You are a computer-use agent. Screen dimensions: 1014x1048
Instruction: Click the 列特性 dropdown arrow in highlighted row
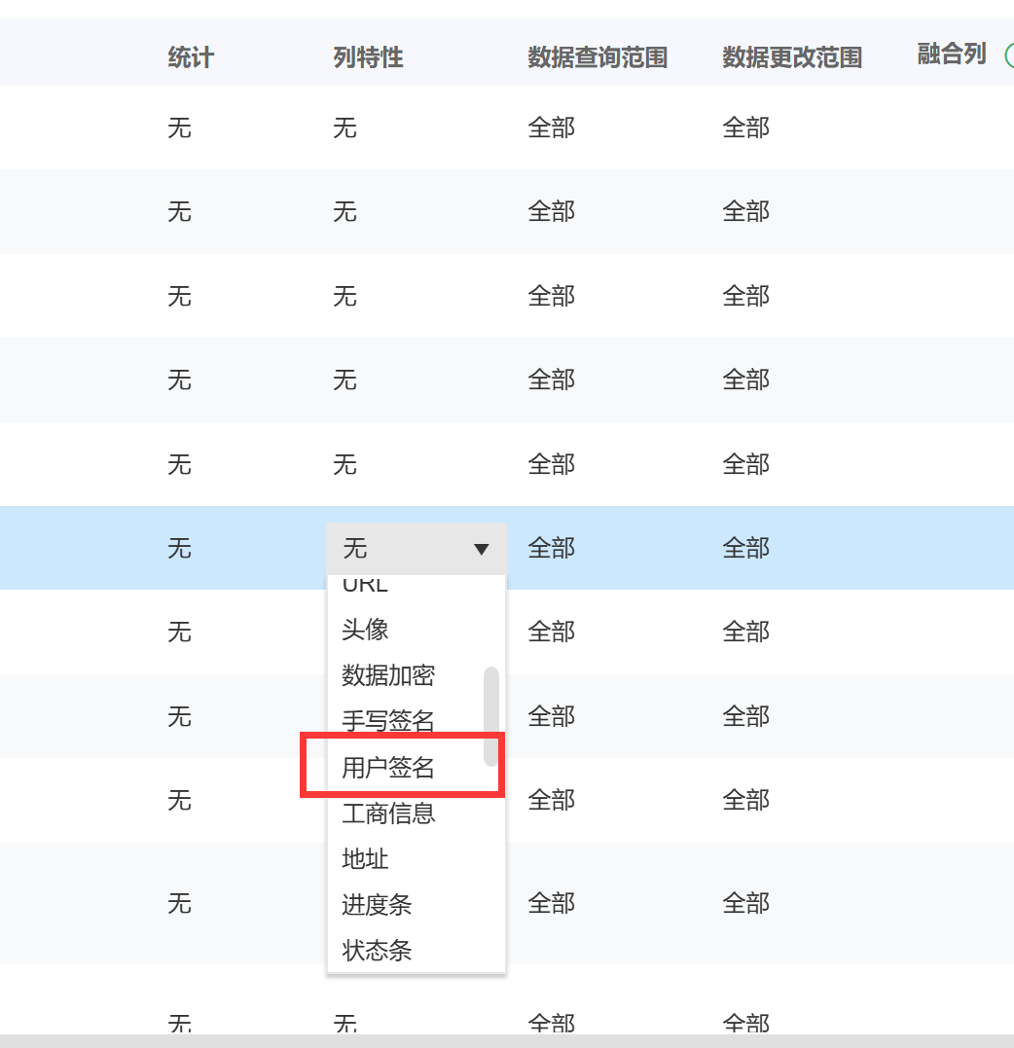(x=481, y=550)
